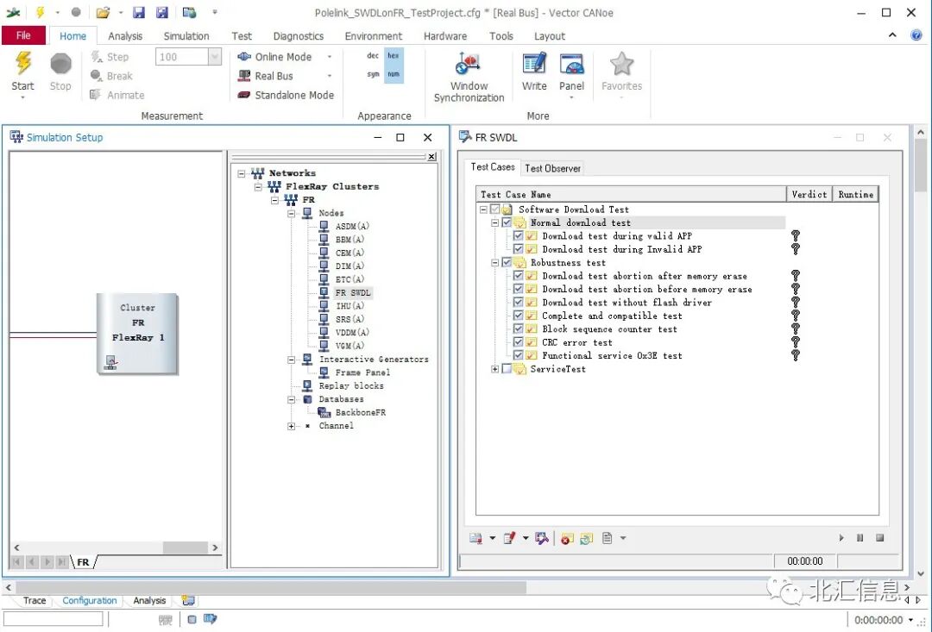Switch to the Trace bottom tab
Screen dimensions: 932x632
35,600
